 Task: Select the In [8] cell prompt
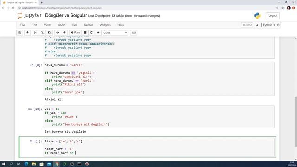[x=36, y=65]
